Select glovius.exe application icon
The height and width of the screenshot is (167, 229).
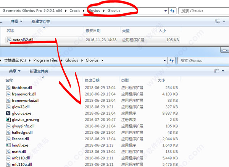click(8, 113)
